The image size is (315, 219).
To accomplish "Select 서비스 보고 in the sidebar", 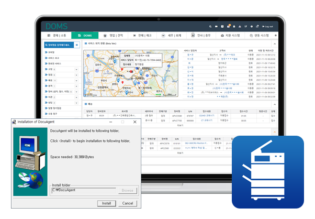I will coord(54,58).
